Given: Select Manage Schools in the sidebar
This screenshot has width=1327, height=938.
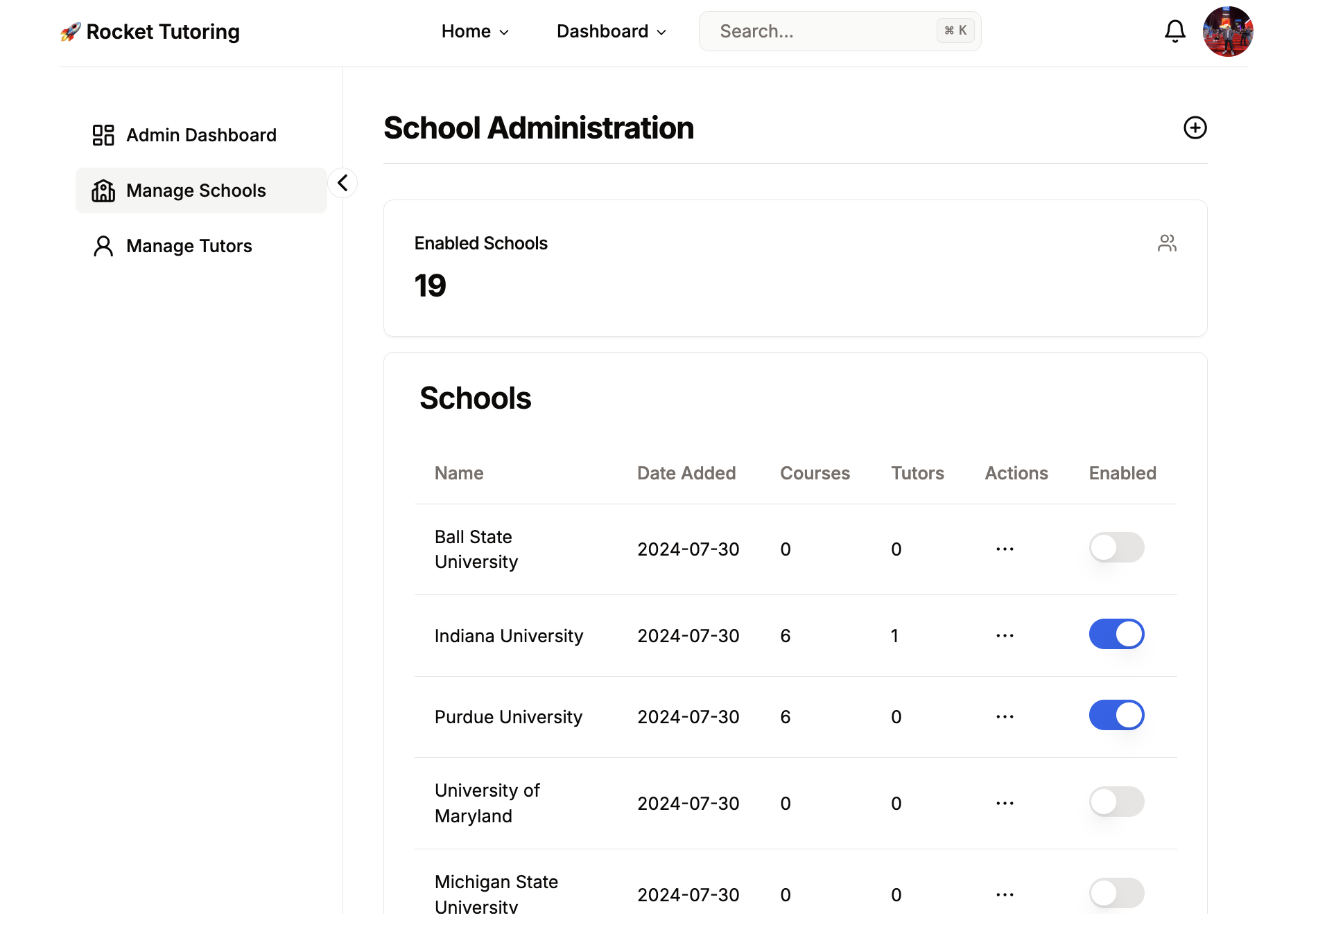Looking at the screenshot, I should [x=196, y=191].
